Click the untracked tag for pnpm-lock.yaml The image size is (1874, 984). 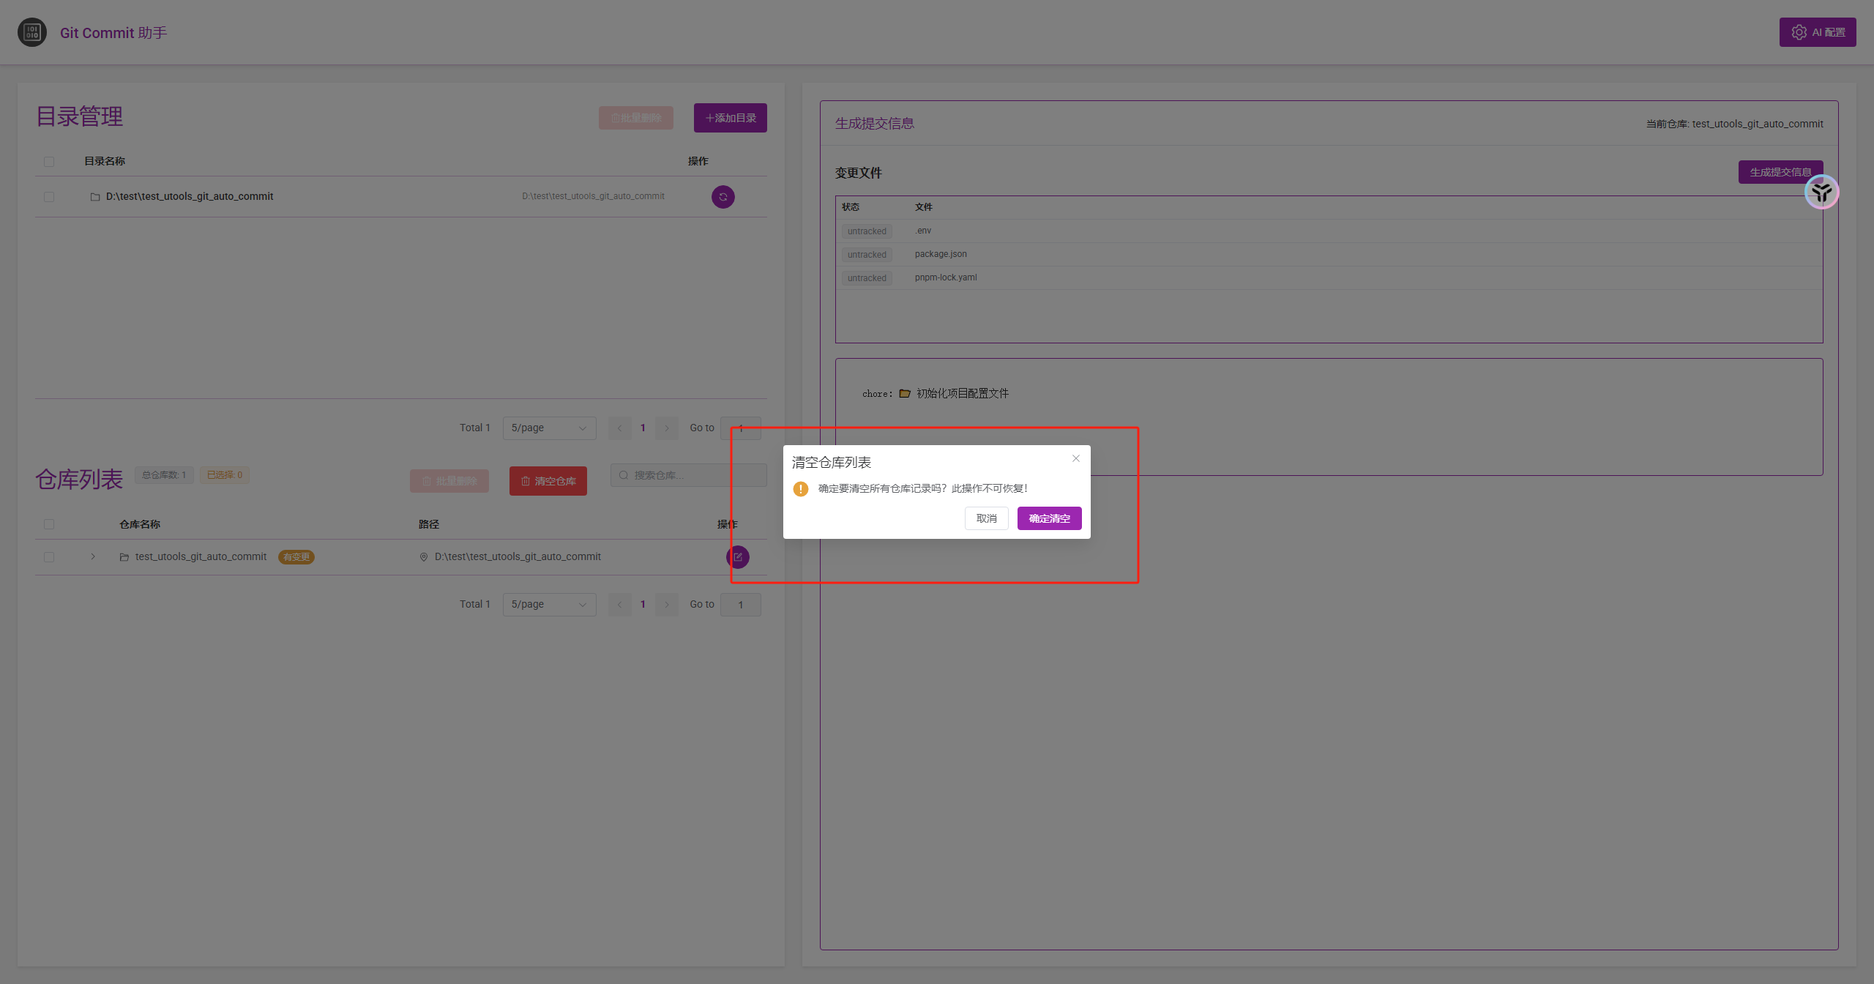point(867,278)
